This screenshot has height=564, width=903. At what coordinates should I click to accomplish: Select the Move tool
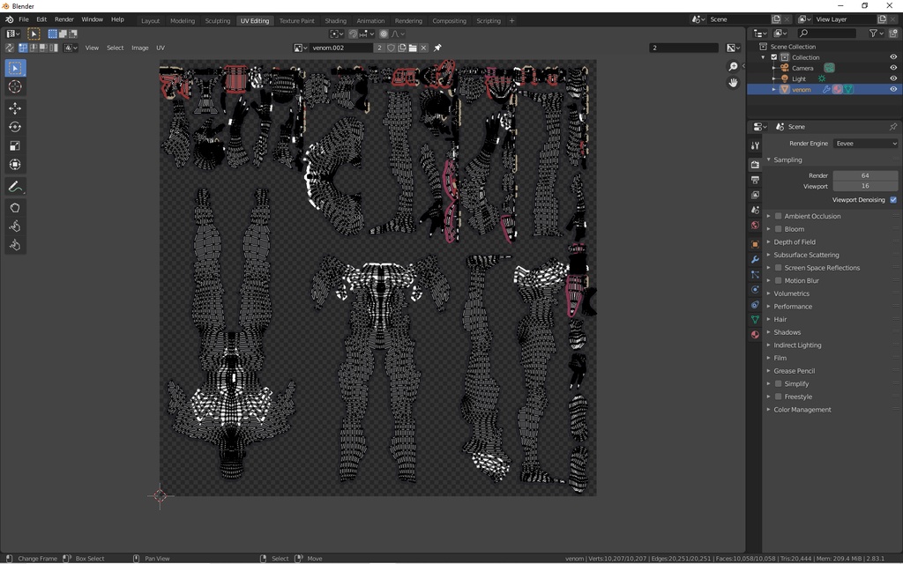(x=14, y=107)
